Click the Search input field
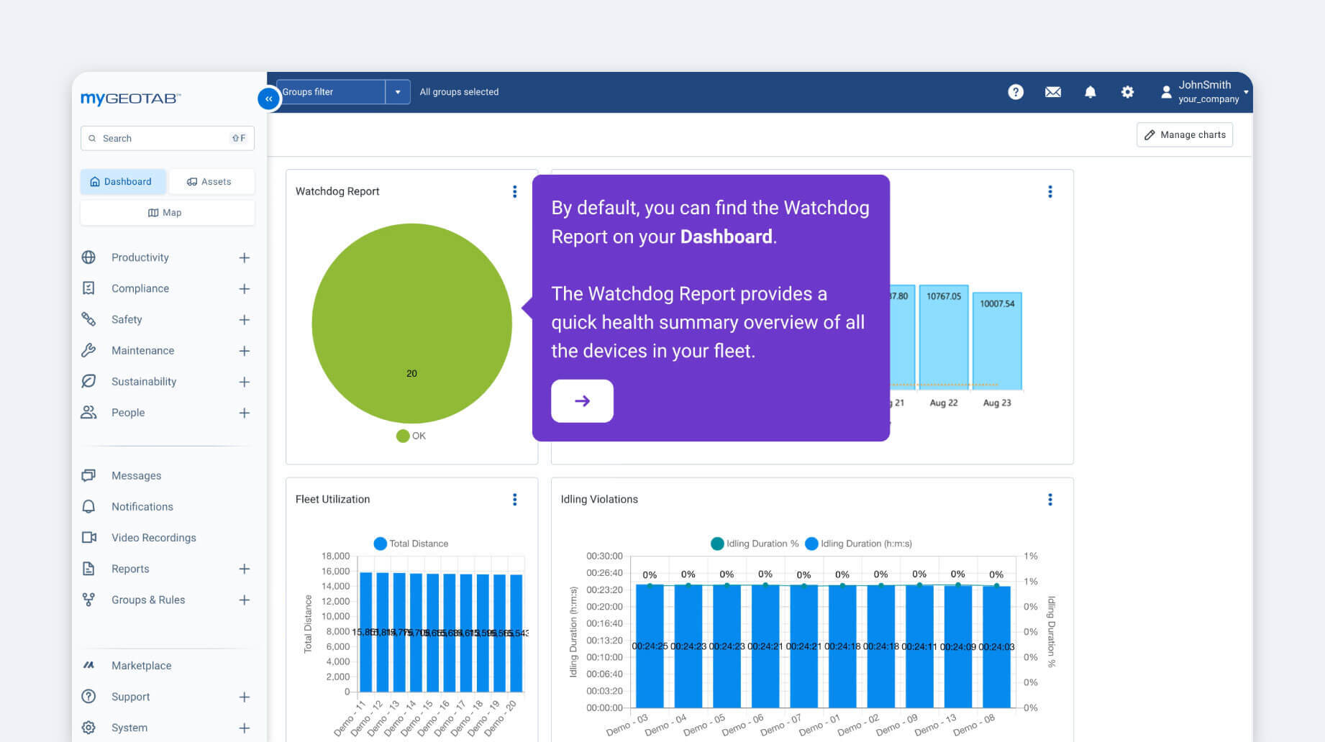Screen dimensions: 1325x742 click(167, 138)
